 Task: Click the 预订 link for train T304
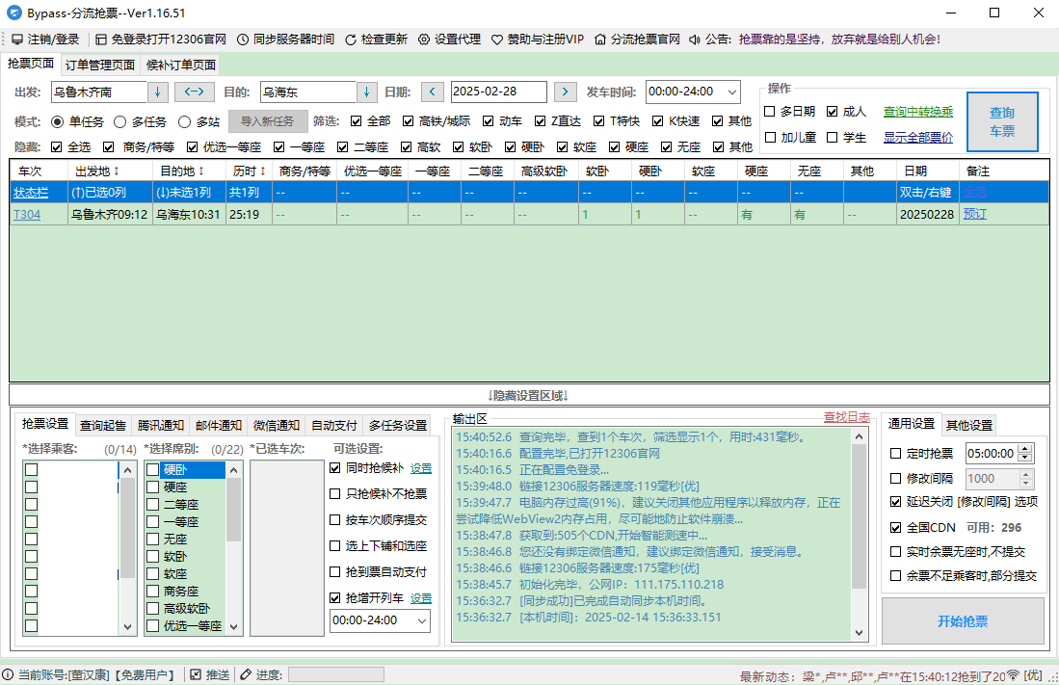(974, 213)
